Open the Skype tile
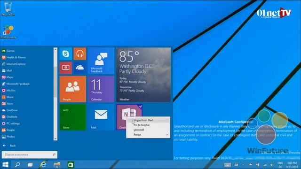301x169 pixels. click(66, 54)
